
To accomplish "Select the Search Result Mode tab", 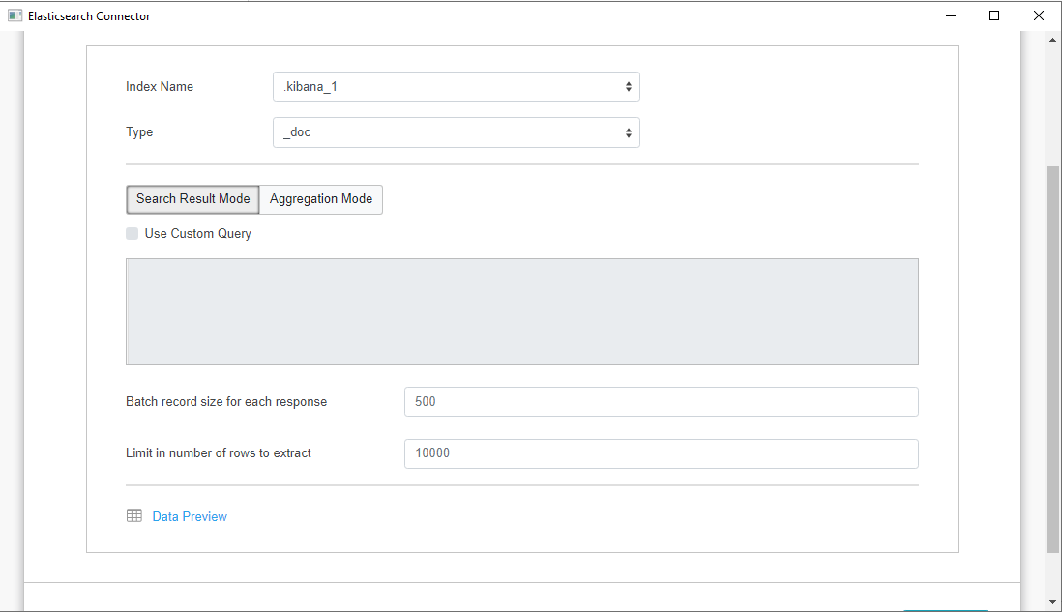I will tap(192, 198).
